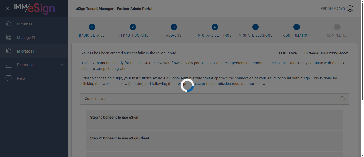Expand the Manage FI submenu chevron

(62, 38)
